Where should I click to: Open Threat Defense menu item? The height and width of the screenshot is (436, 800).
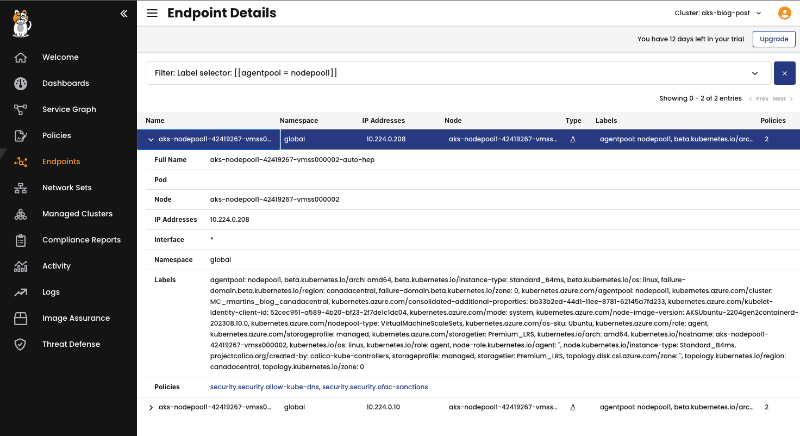click(71, 344)
